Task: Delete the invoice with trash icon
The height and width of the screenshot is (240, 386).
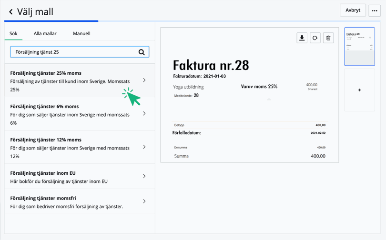Action: pyautogui.click(x=328, y=38)
